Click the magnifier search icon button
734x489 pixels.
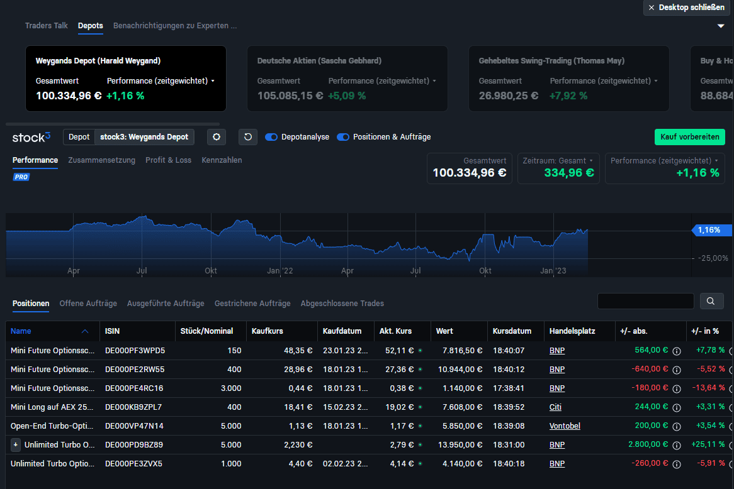click(x=711, y=301)
